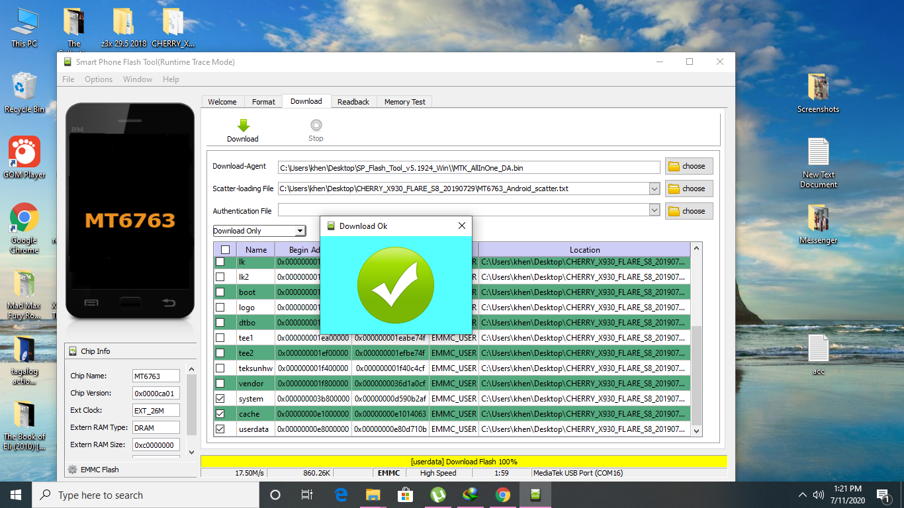Open the Window menu

click(x=138, y=79)
